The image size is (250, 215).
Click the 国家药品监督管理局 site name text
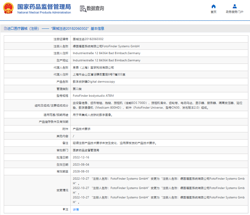[x=44, y=7]
